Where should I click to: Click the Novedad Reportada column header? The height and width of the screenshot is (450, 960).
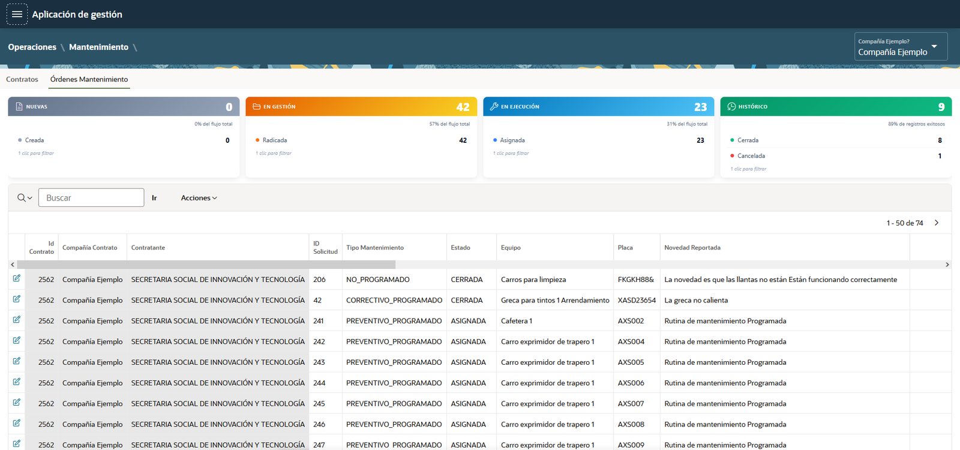click(x=692, y=247)
